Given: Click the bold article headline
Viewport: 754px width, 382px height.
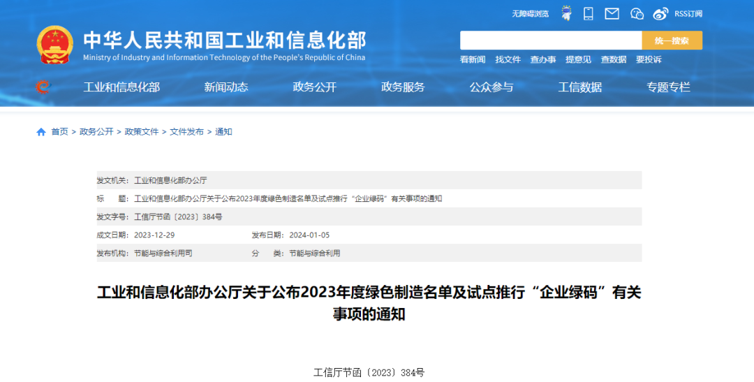Looking at the screenshot, I should (369, 303).
